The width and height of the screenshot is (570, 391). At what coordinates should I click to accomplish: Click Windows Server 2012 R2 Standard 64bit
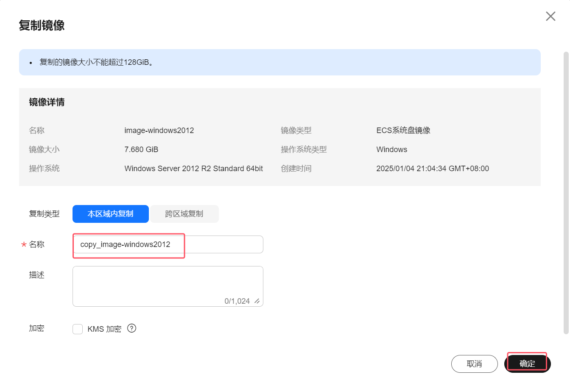(x=193, y=169)
